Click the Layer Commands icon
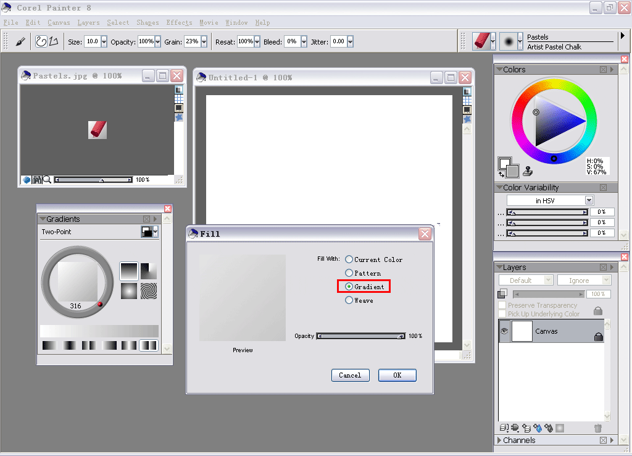Viewport: 632px width, 456px height. point(504,428)
